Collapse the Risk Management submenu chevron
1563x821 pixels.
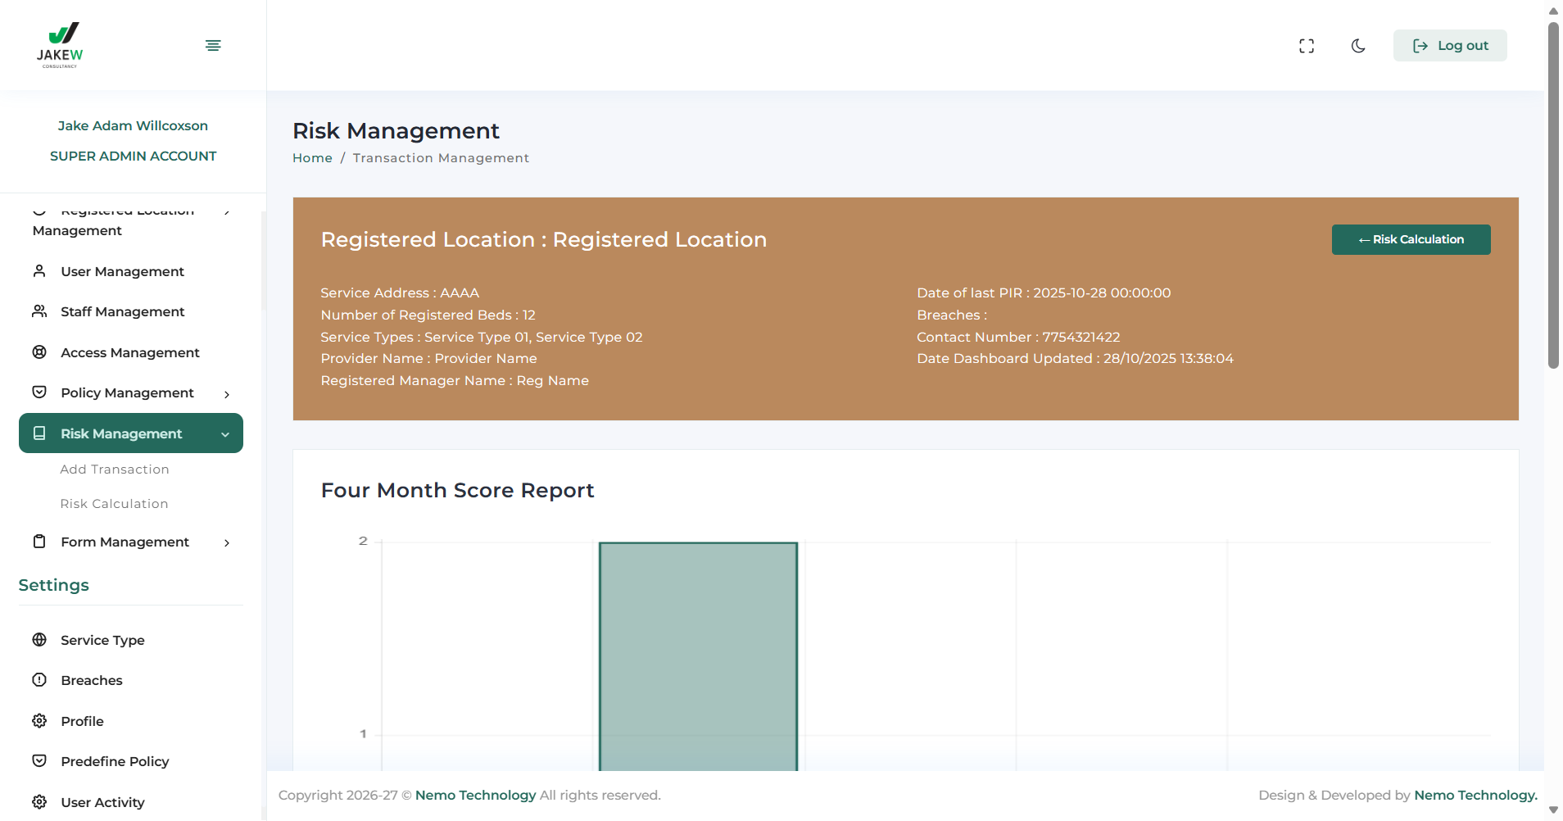(225, 434)
